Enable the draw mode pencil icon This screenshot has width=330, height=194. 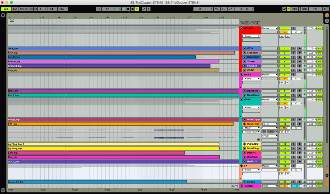284,9
